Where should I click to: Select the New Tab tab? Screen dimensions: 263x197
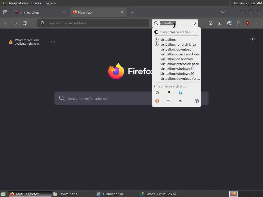point(98,12)
